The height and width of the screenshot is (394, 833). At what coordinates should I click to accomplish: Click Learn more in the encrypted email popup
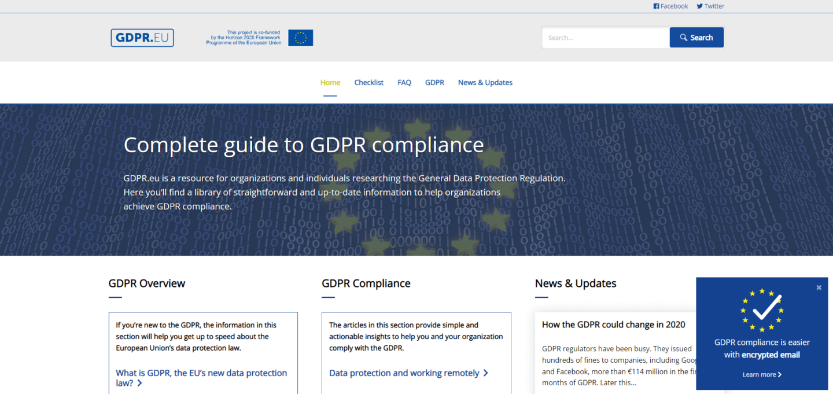pos(762,375)
